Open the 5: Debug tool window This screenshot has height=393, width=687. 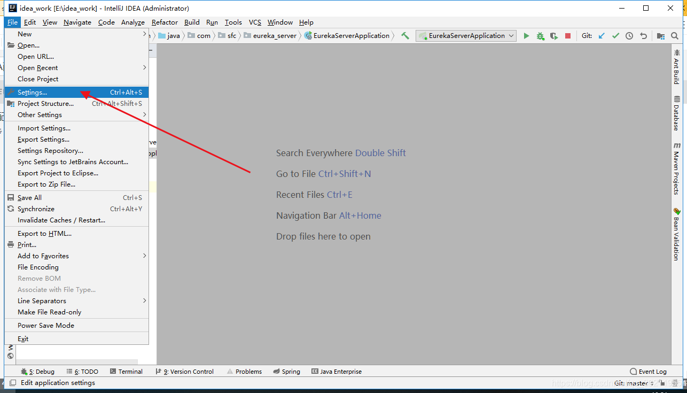click(37, 372)
